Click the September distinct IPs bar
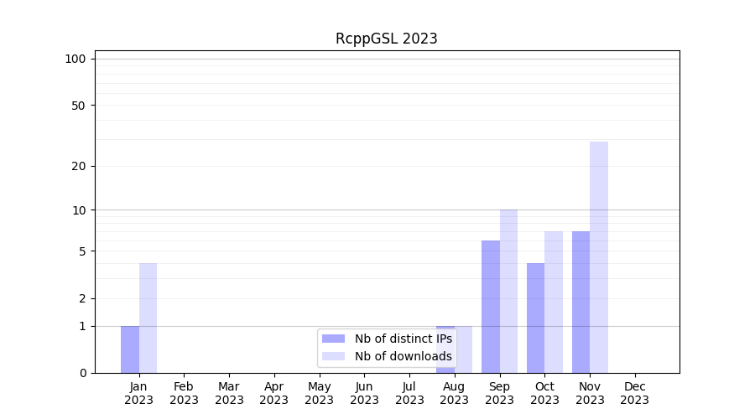755x419 pixels. 491,307
